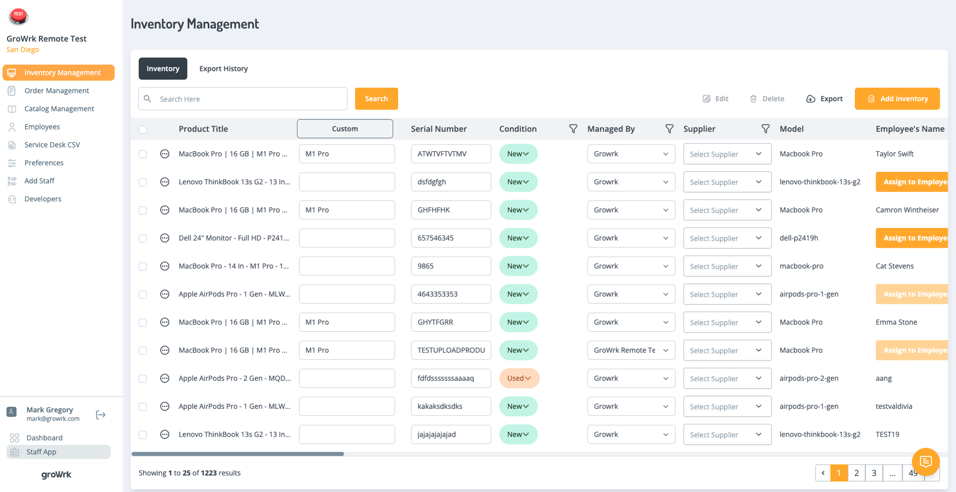The height and width of the screenshot is (492, 956).
Task: Open the Service Desk CSV page
Action: [x=52, y=144]
